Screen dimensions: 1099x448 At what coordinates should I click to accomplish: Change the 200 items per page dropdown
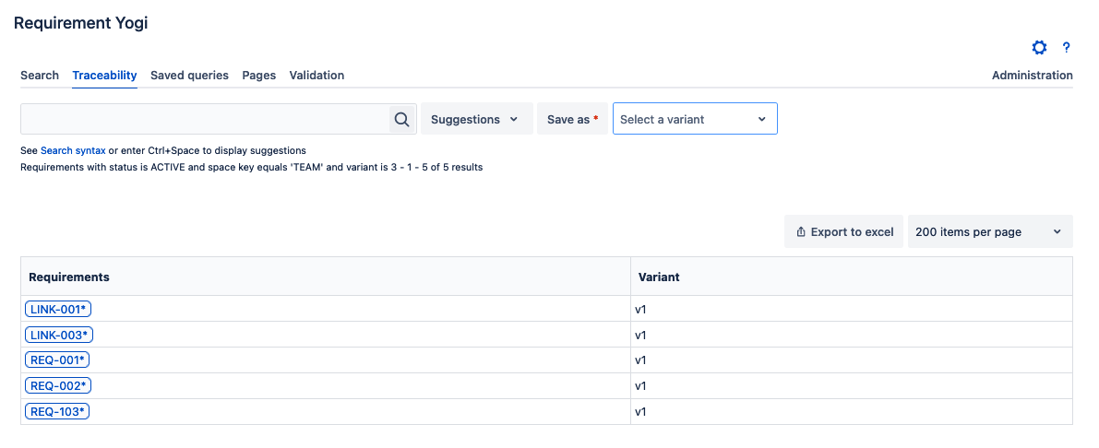(989, 232)
